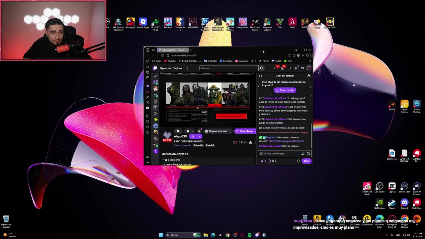Open the chat community users icon
This screenshot has width=425, height=239.
[x=309, y=76]
